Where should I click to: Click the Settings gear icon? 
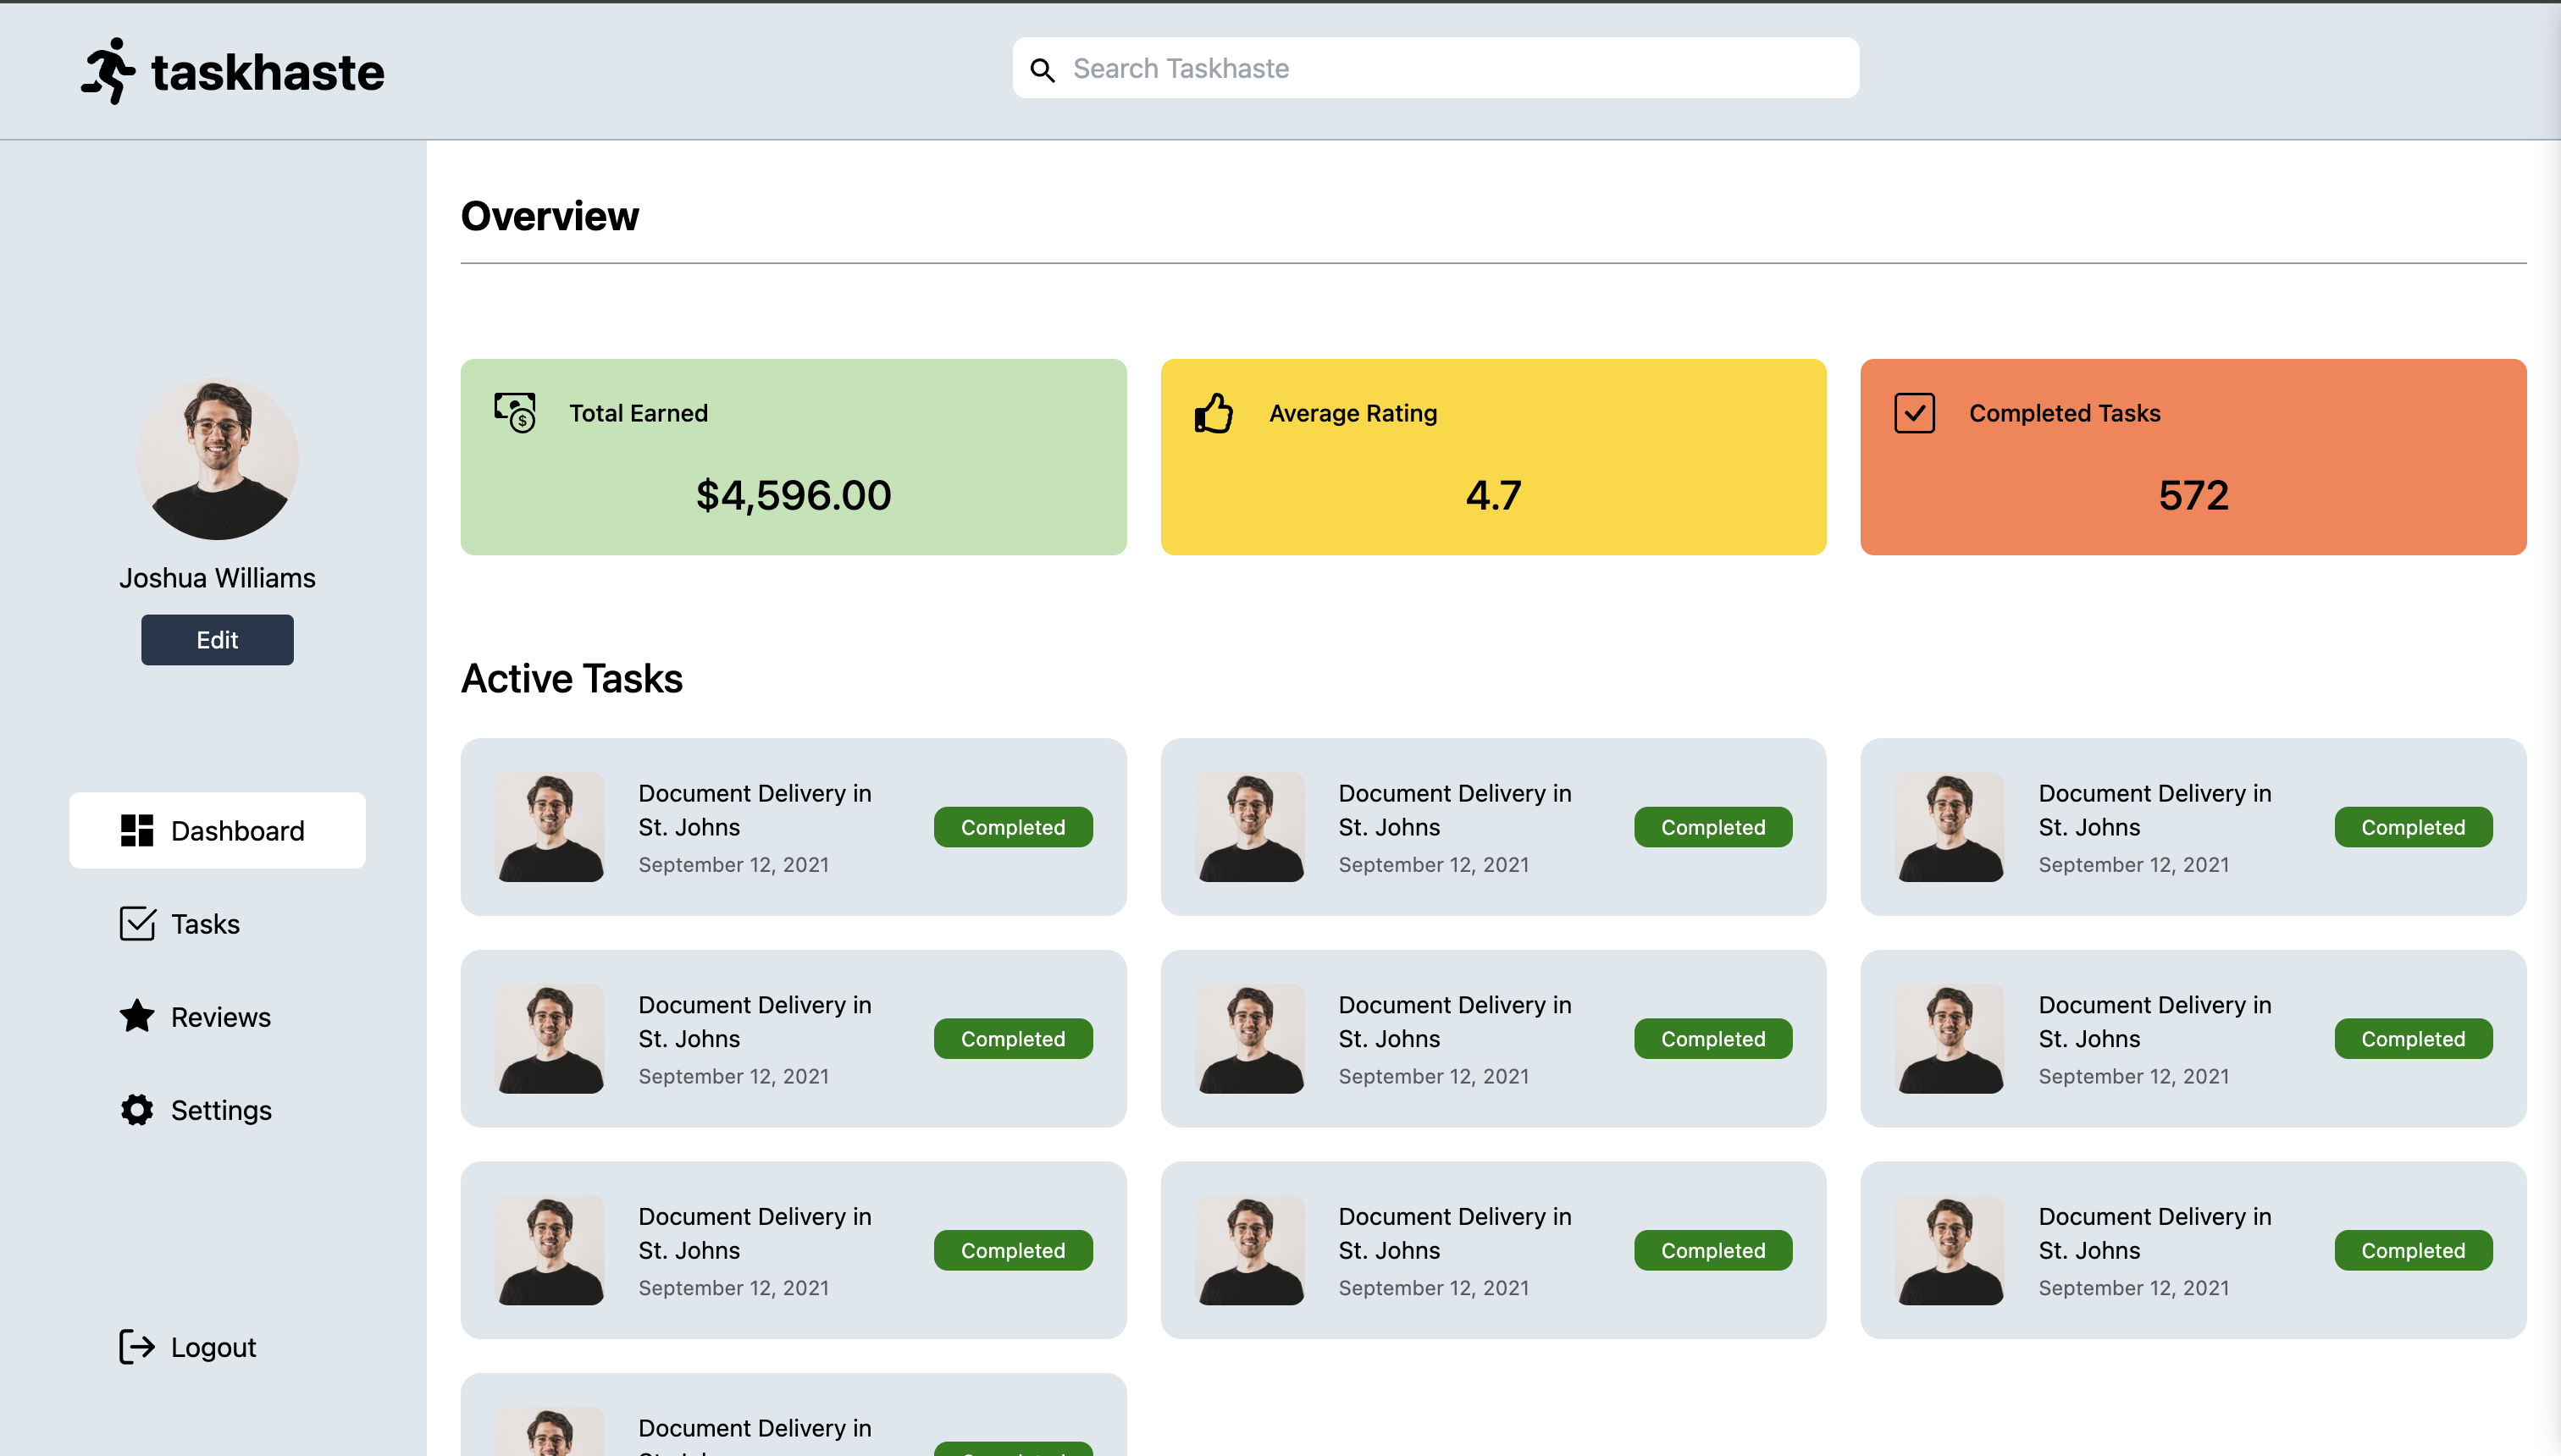tap(137, 1109)
